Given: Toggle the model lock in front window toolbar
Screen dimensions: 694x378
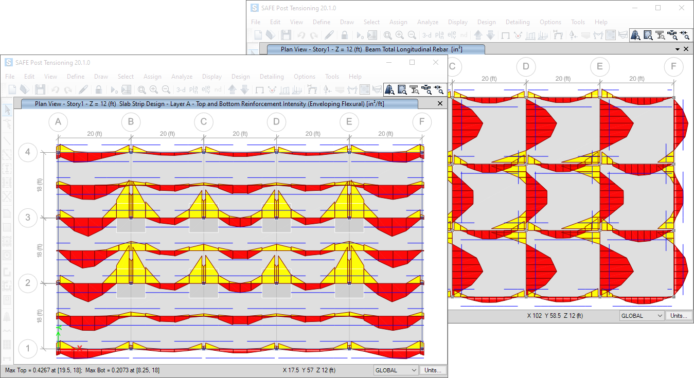Looking at the screenshot, I should click(x=99, y=89).
